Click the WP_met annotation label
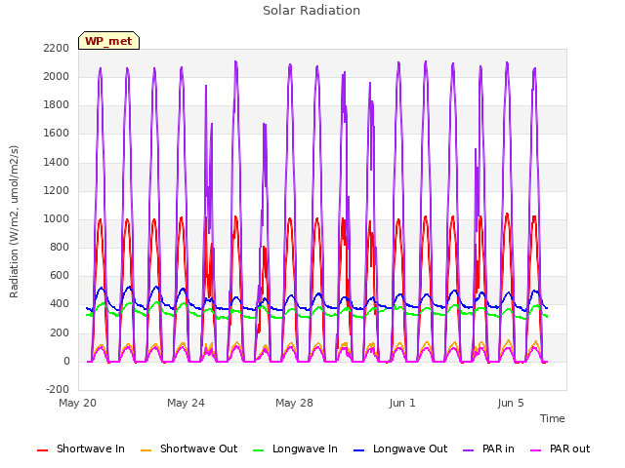The height and width of the screenshot is (468, 625). tap(108, 41)
